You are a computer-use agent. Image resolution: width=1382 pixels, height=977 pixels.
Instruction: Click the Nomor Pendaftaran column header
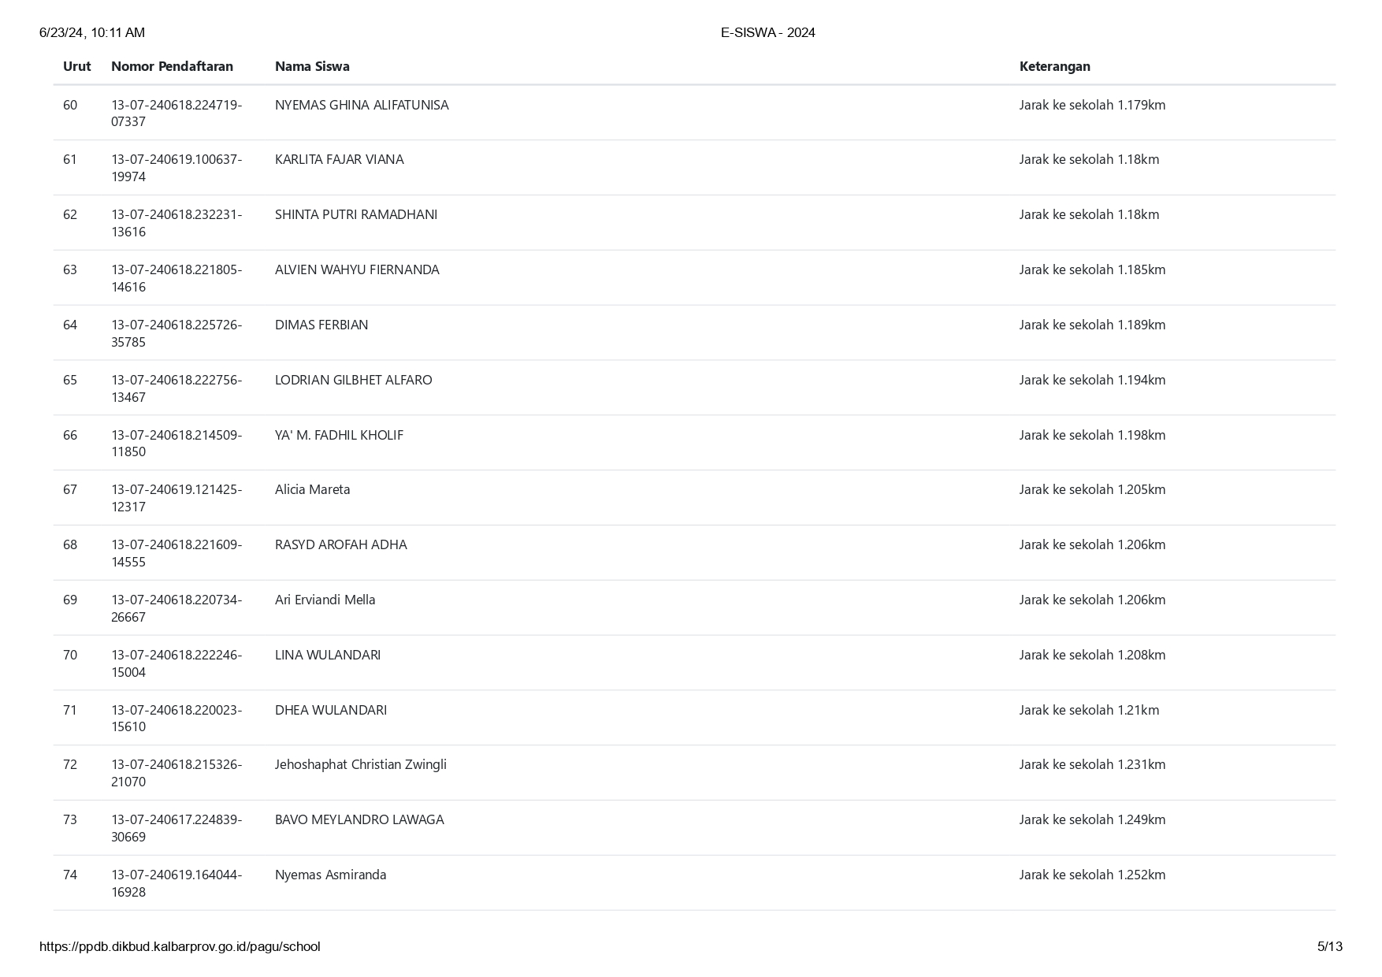click(172, 66)
